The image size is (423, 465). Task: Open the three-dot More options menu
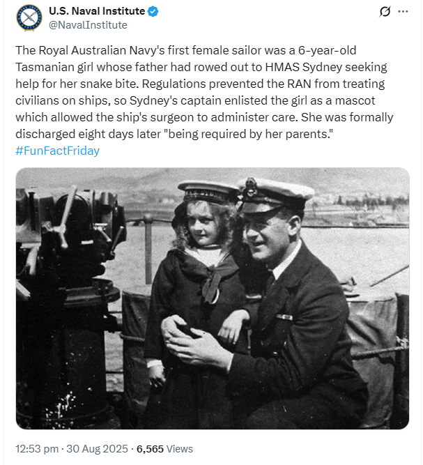click(403, 12)
